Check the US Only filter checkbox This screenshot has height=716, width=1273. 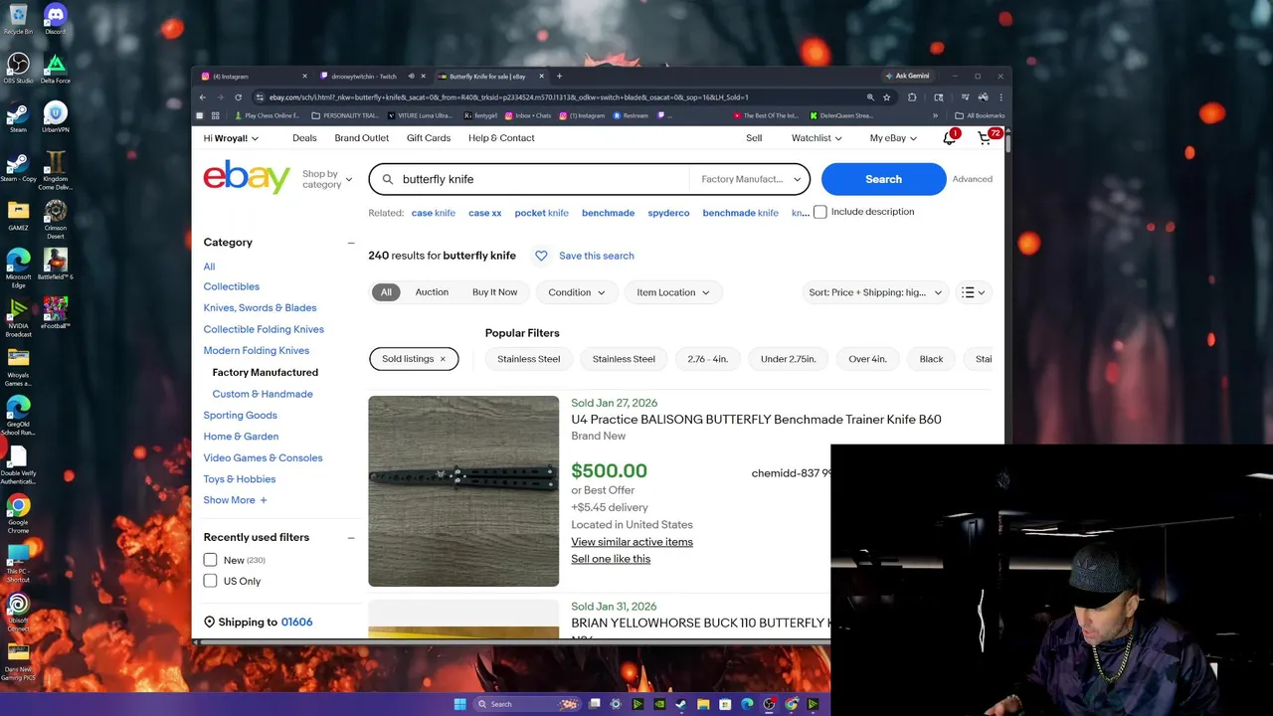point(210,581)
